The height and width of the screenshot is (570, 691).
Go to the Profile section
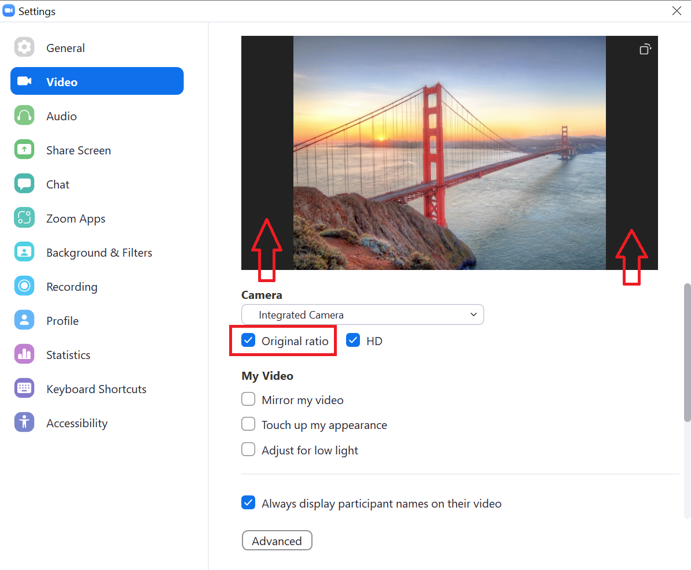pyautogui.click(x=24, y=320)
